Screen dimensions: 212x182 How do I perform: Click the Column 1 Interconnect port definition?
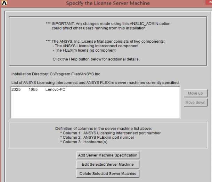tap(110, 133)
